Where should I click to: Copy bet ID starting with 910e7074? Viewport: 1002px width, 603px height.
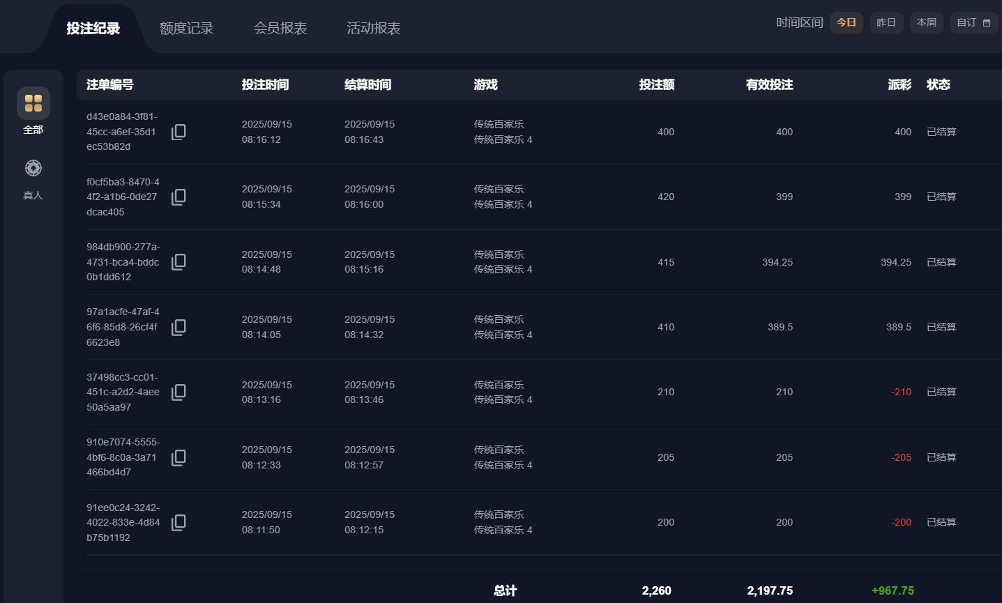179,457
